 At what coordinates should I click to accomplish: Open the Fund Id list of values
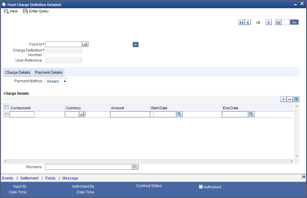click(x=85, y=44)
